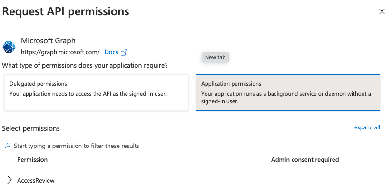Click the permission type question text
Image resolution: width=392 pixels, height=196 pixels.
click(x=85, y=66)
